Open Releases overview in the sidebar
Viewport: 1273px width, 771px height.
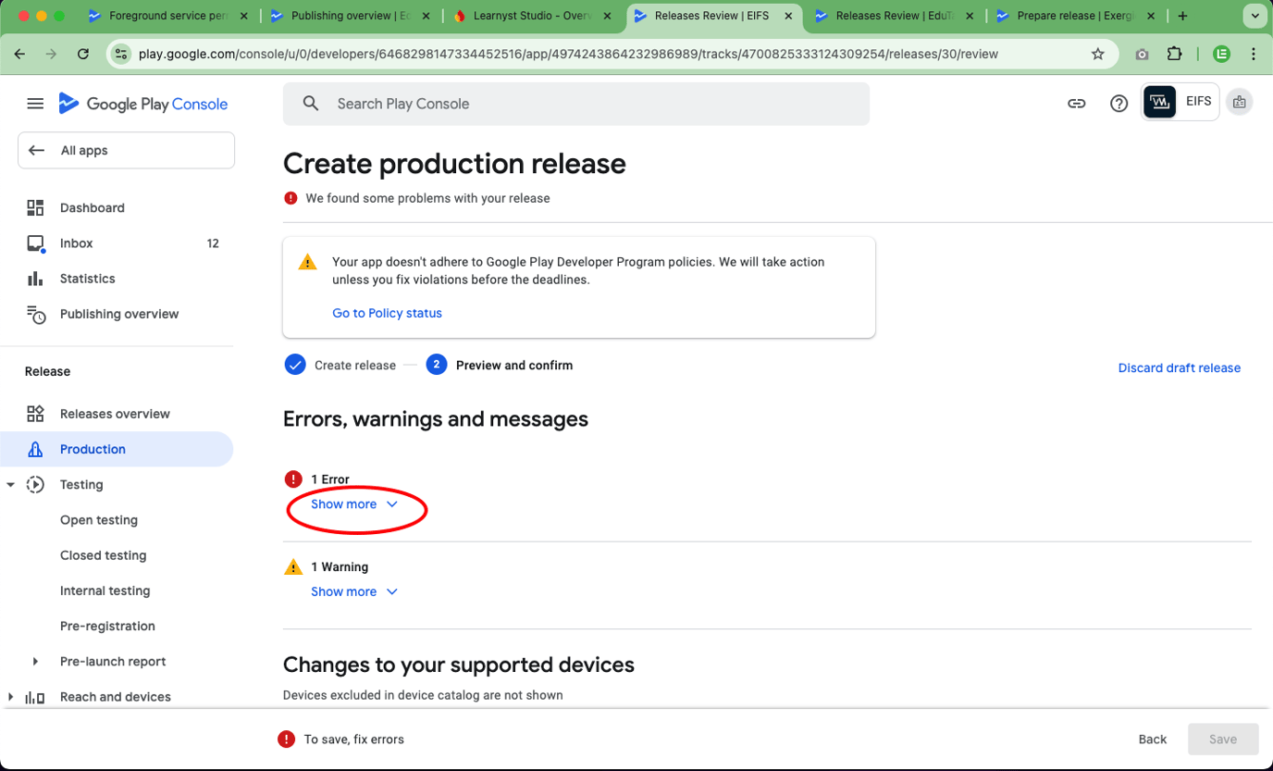pyautogui.click(x=117, y=413)
